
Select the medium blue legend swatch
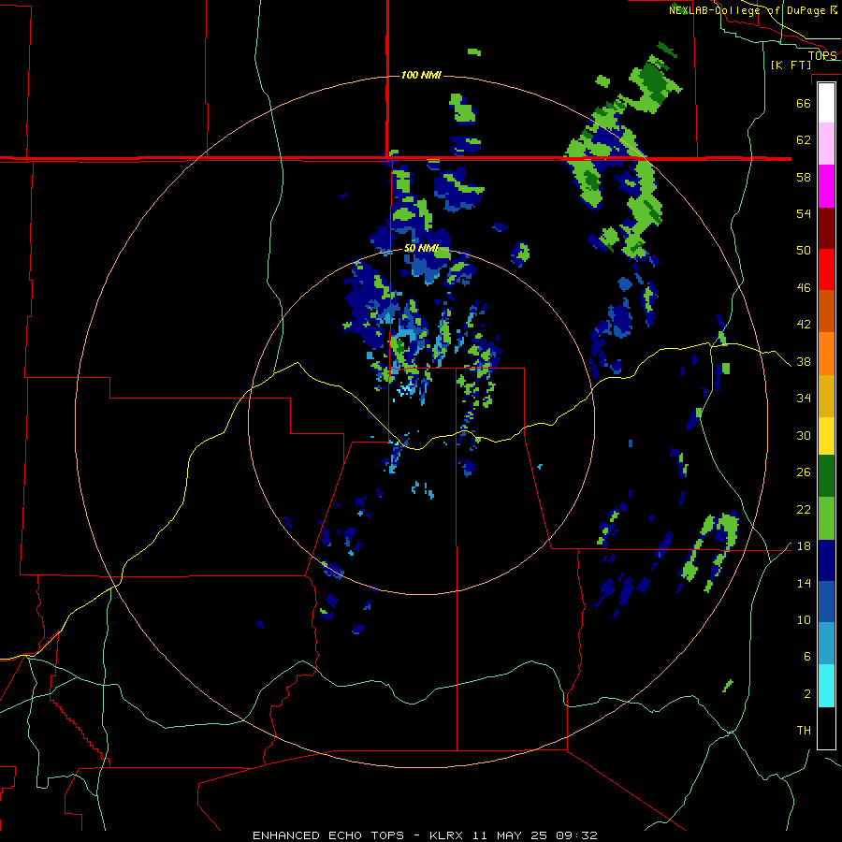[826, 602]
